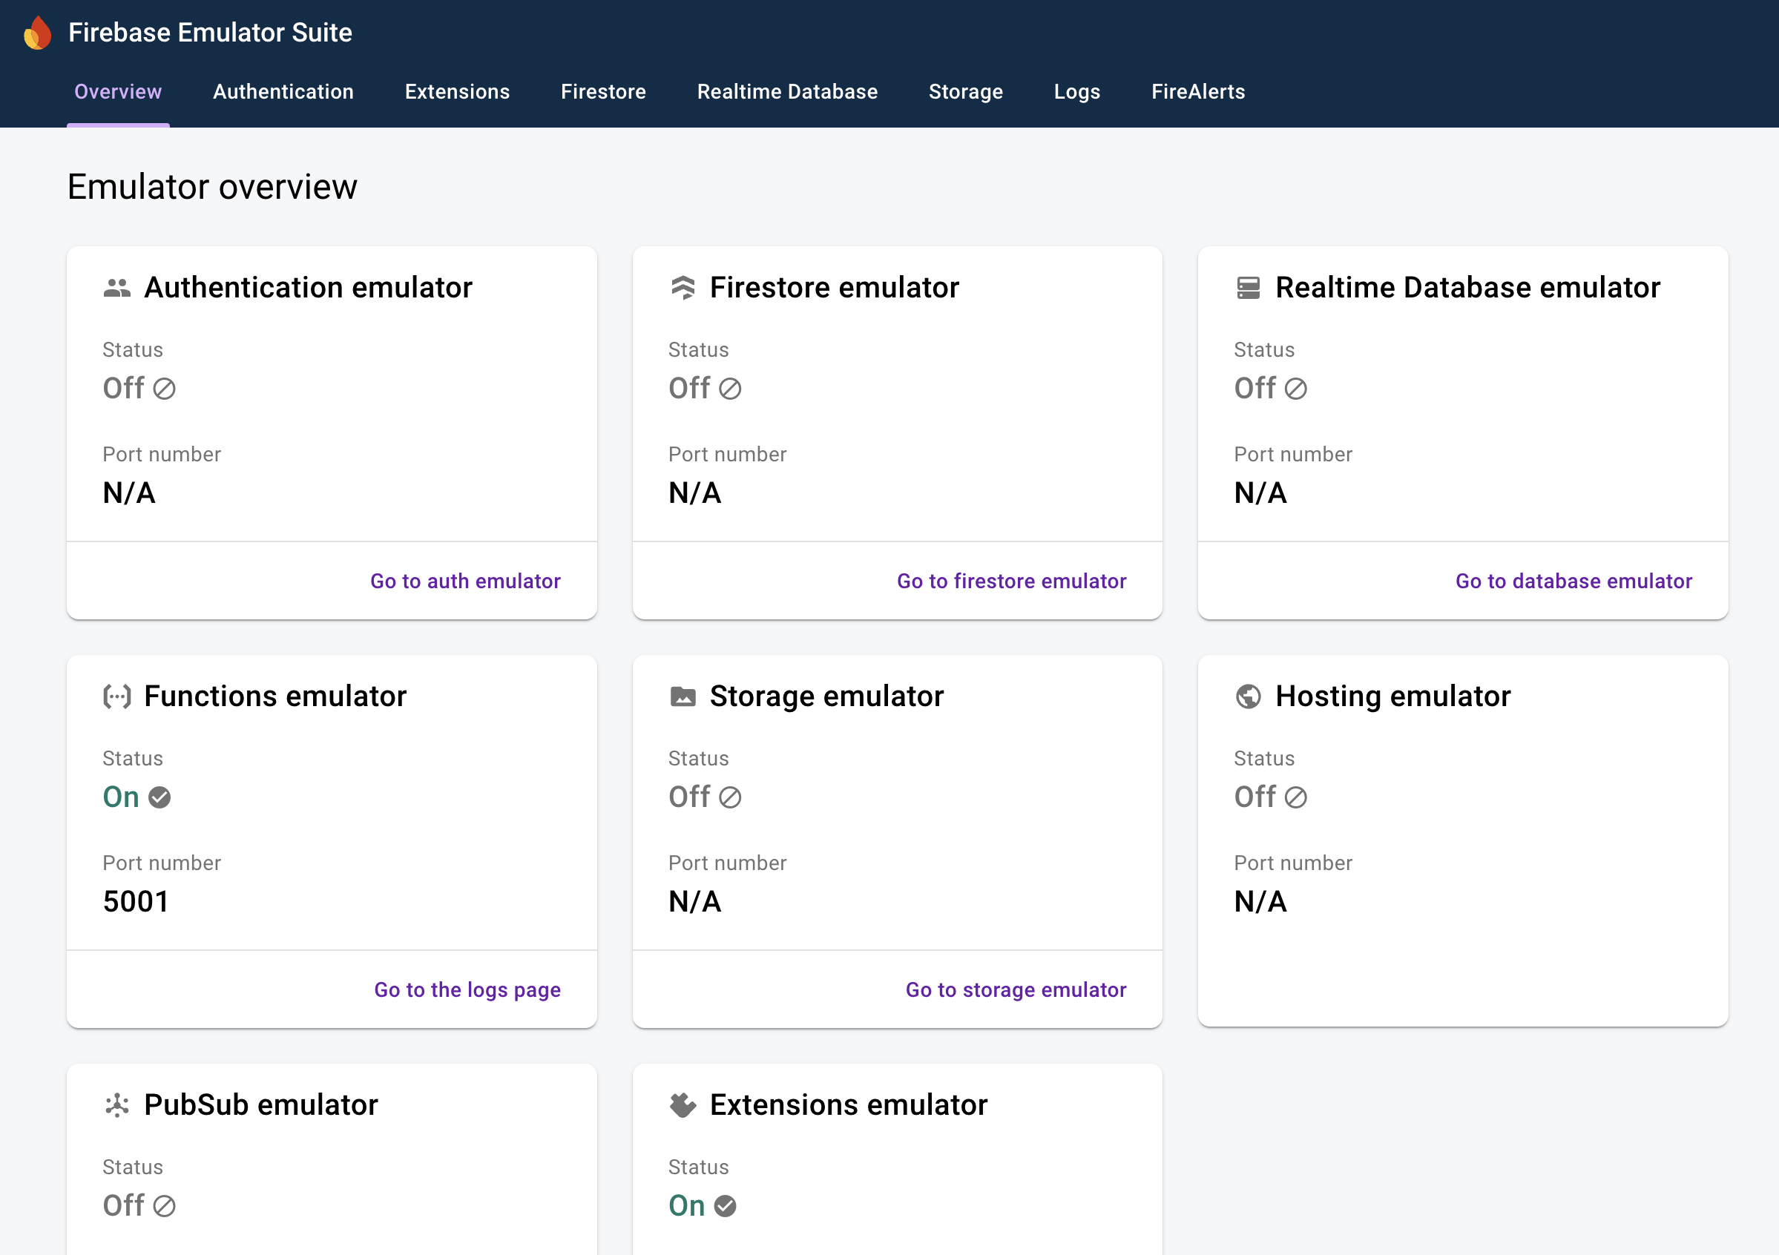The width and height of the screenshot is (1779, 1255).
Task: Click the Storage emulator Off status icon
Action: (730, 798)
